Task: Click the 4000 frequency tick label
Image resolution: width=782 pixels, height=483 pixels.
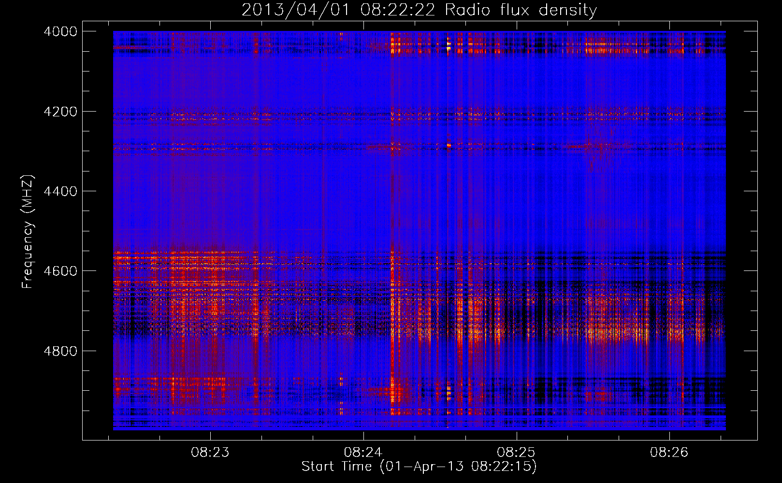Action: [60, 31]
